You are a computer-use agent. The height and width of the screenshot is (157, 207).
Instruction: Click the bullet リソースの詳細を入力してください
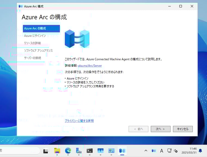[x=86, y=82]
